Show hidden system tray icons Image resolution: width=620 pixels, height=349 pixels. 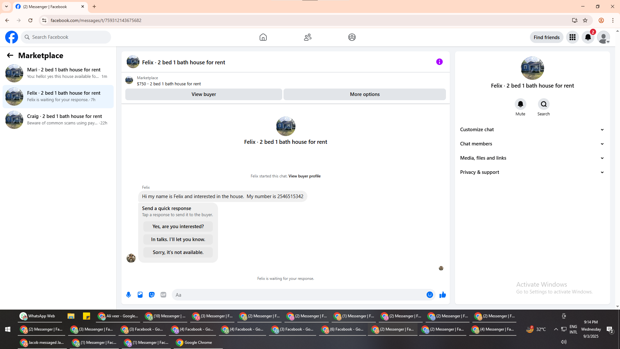point(556,329)
